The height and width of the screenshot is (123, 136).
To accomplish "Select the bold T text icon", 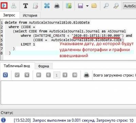I will click(26, 5).
